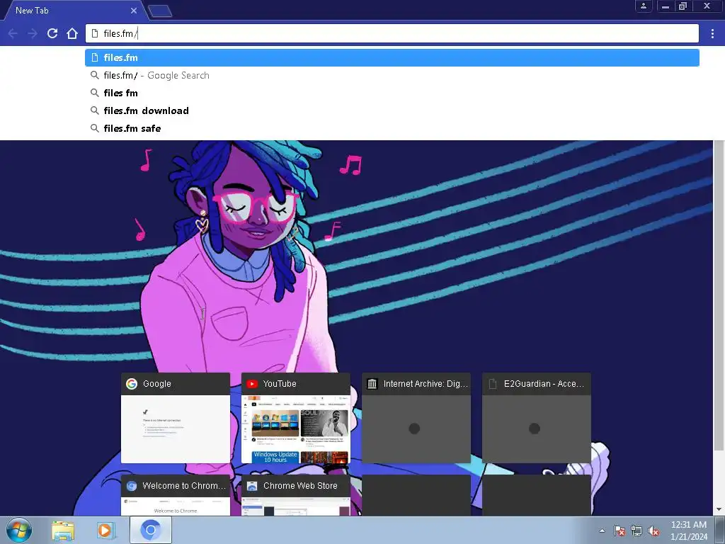The width and height of the screenshot is (725, 544).
Task: Open the network status tray icon
Action: pyautogui.click(x=636, y=531)
